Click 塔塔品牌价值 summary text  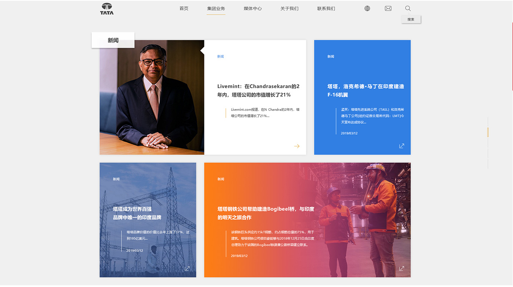tap(158, 235)
